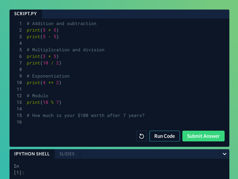
Task: Click the Run Code button
Action: (165, 136)
